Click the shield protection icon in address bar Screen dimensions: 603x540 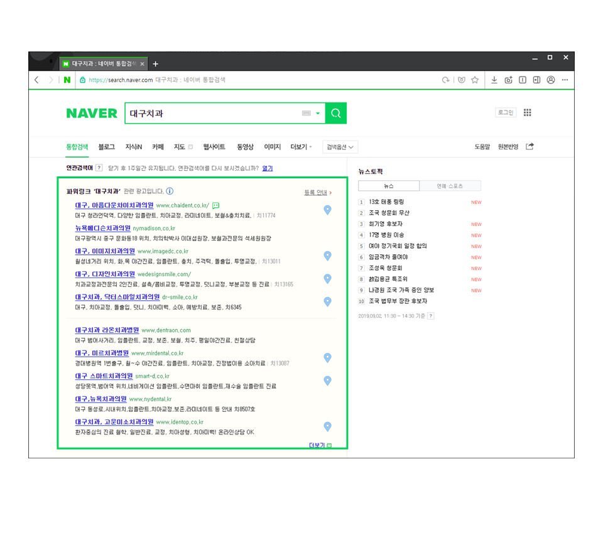point(462,80)
